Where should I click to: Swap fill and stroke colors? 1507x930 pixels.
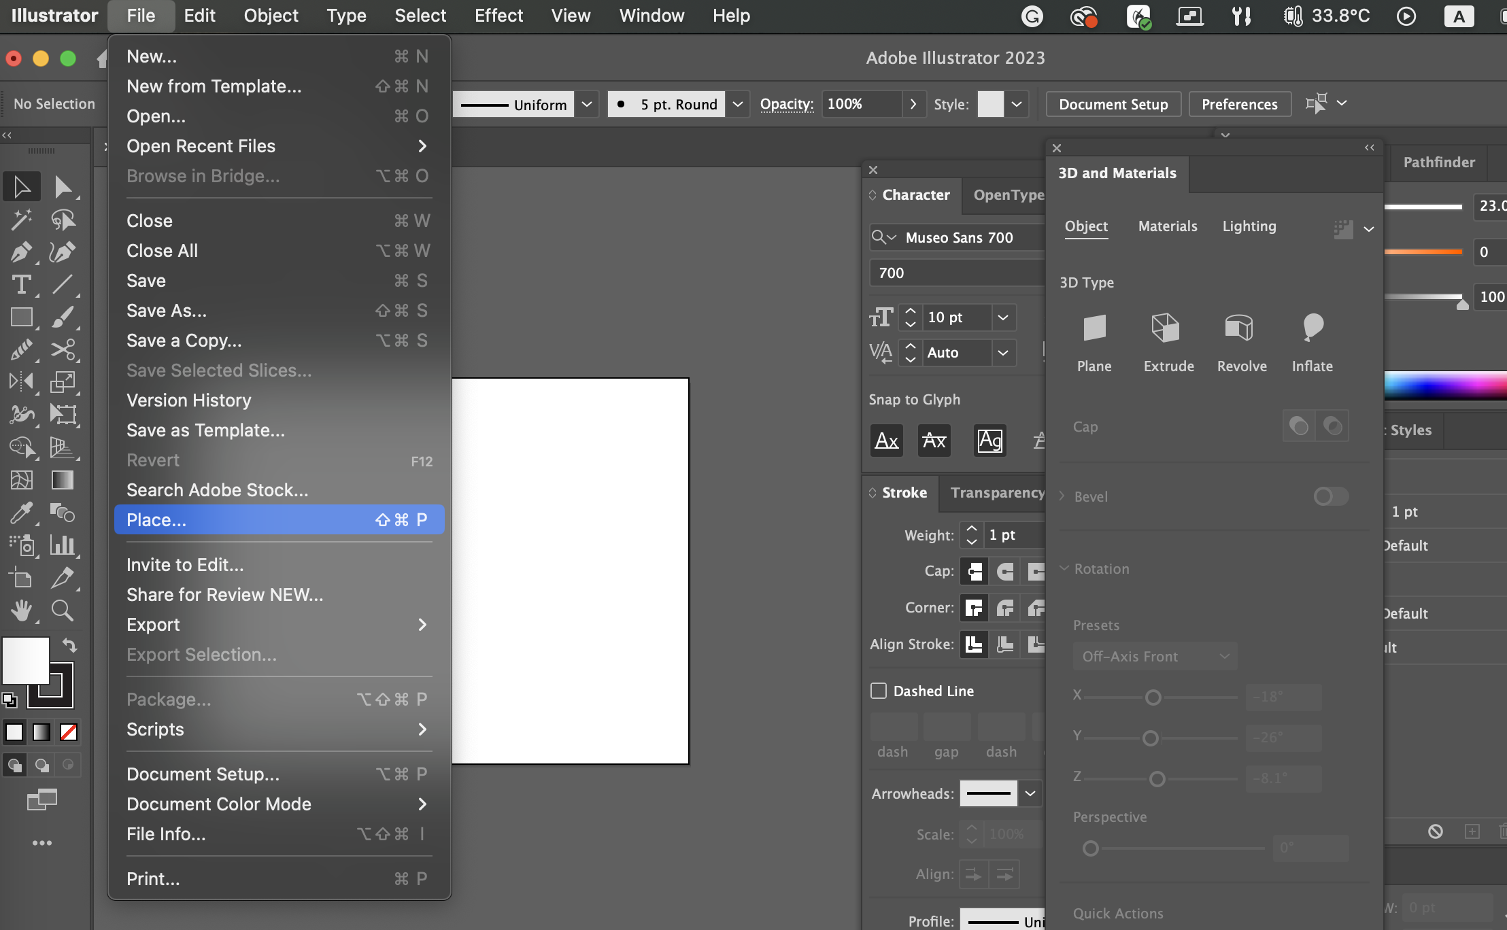click(69, 644)
